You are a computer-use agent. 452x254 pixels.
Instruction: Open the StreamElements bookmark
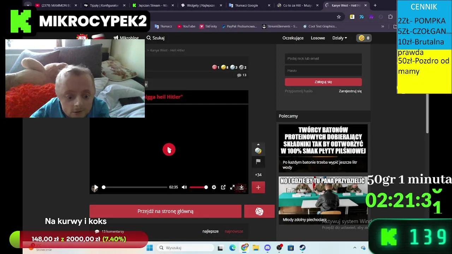[x=279, y=26]
